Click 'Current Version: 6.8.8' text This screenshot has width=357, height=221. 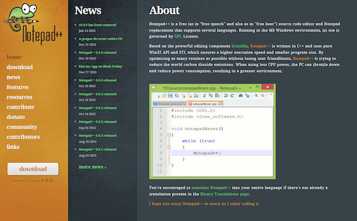click(32, 181)
